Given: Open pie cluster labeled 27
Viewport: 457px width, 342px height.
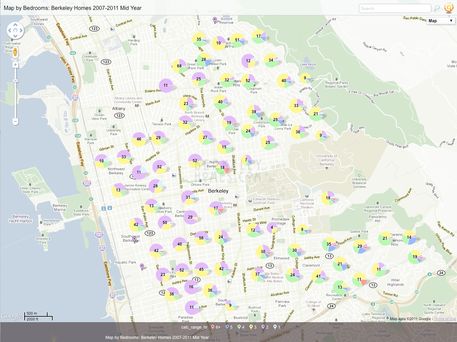Looking at the screenshot, I should point(205,137).
